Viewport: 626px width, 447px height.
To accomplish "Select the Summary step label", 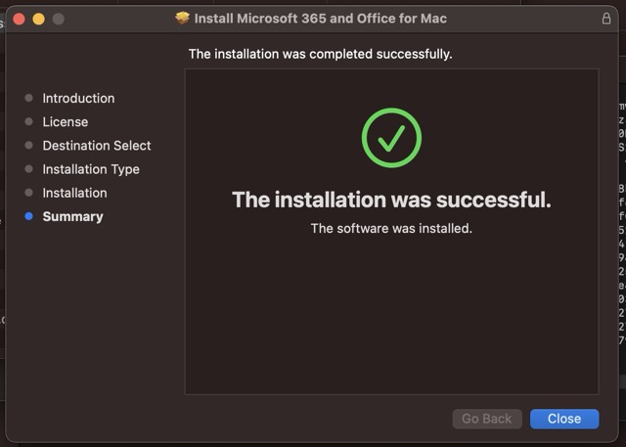I will (x=72, y=216).
